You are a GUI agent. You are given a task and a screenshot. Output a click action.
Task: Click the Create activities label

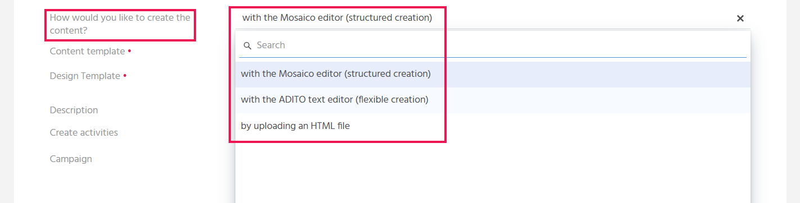click(x=84, y=132)
